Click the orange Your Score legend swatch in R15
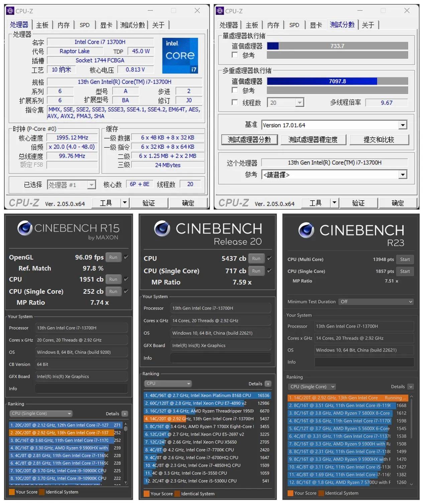The width and height of the screenshot is (424, 504). [x=12, y=492]
